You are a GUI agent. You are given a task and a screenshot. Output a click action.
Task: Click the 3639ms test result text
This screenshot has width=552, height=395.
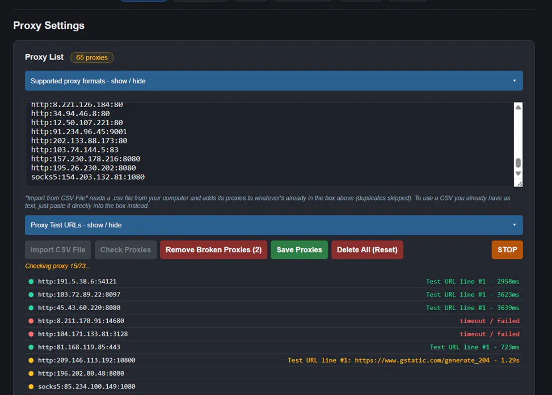[473, 308]
